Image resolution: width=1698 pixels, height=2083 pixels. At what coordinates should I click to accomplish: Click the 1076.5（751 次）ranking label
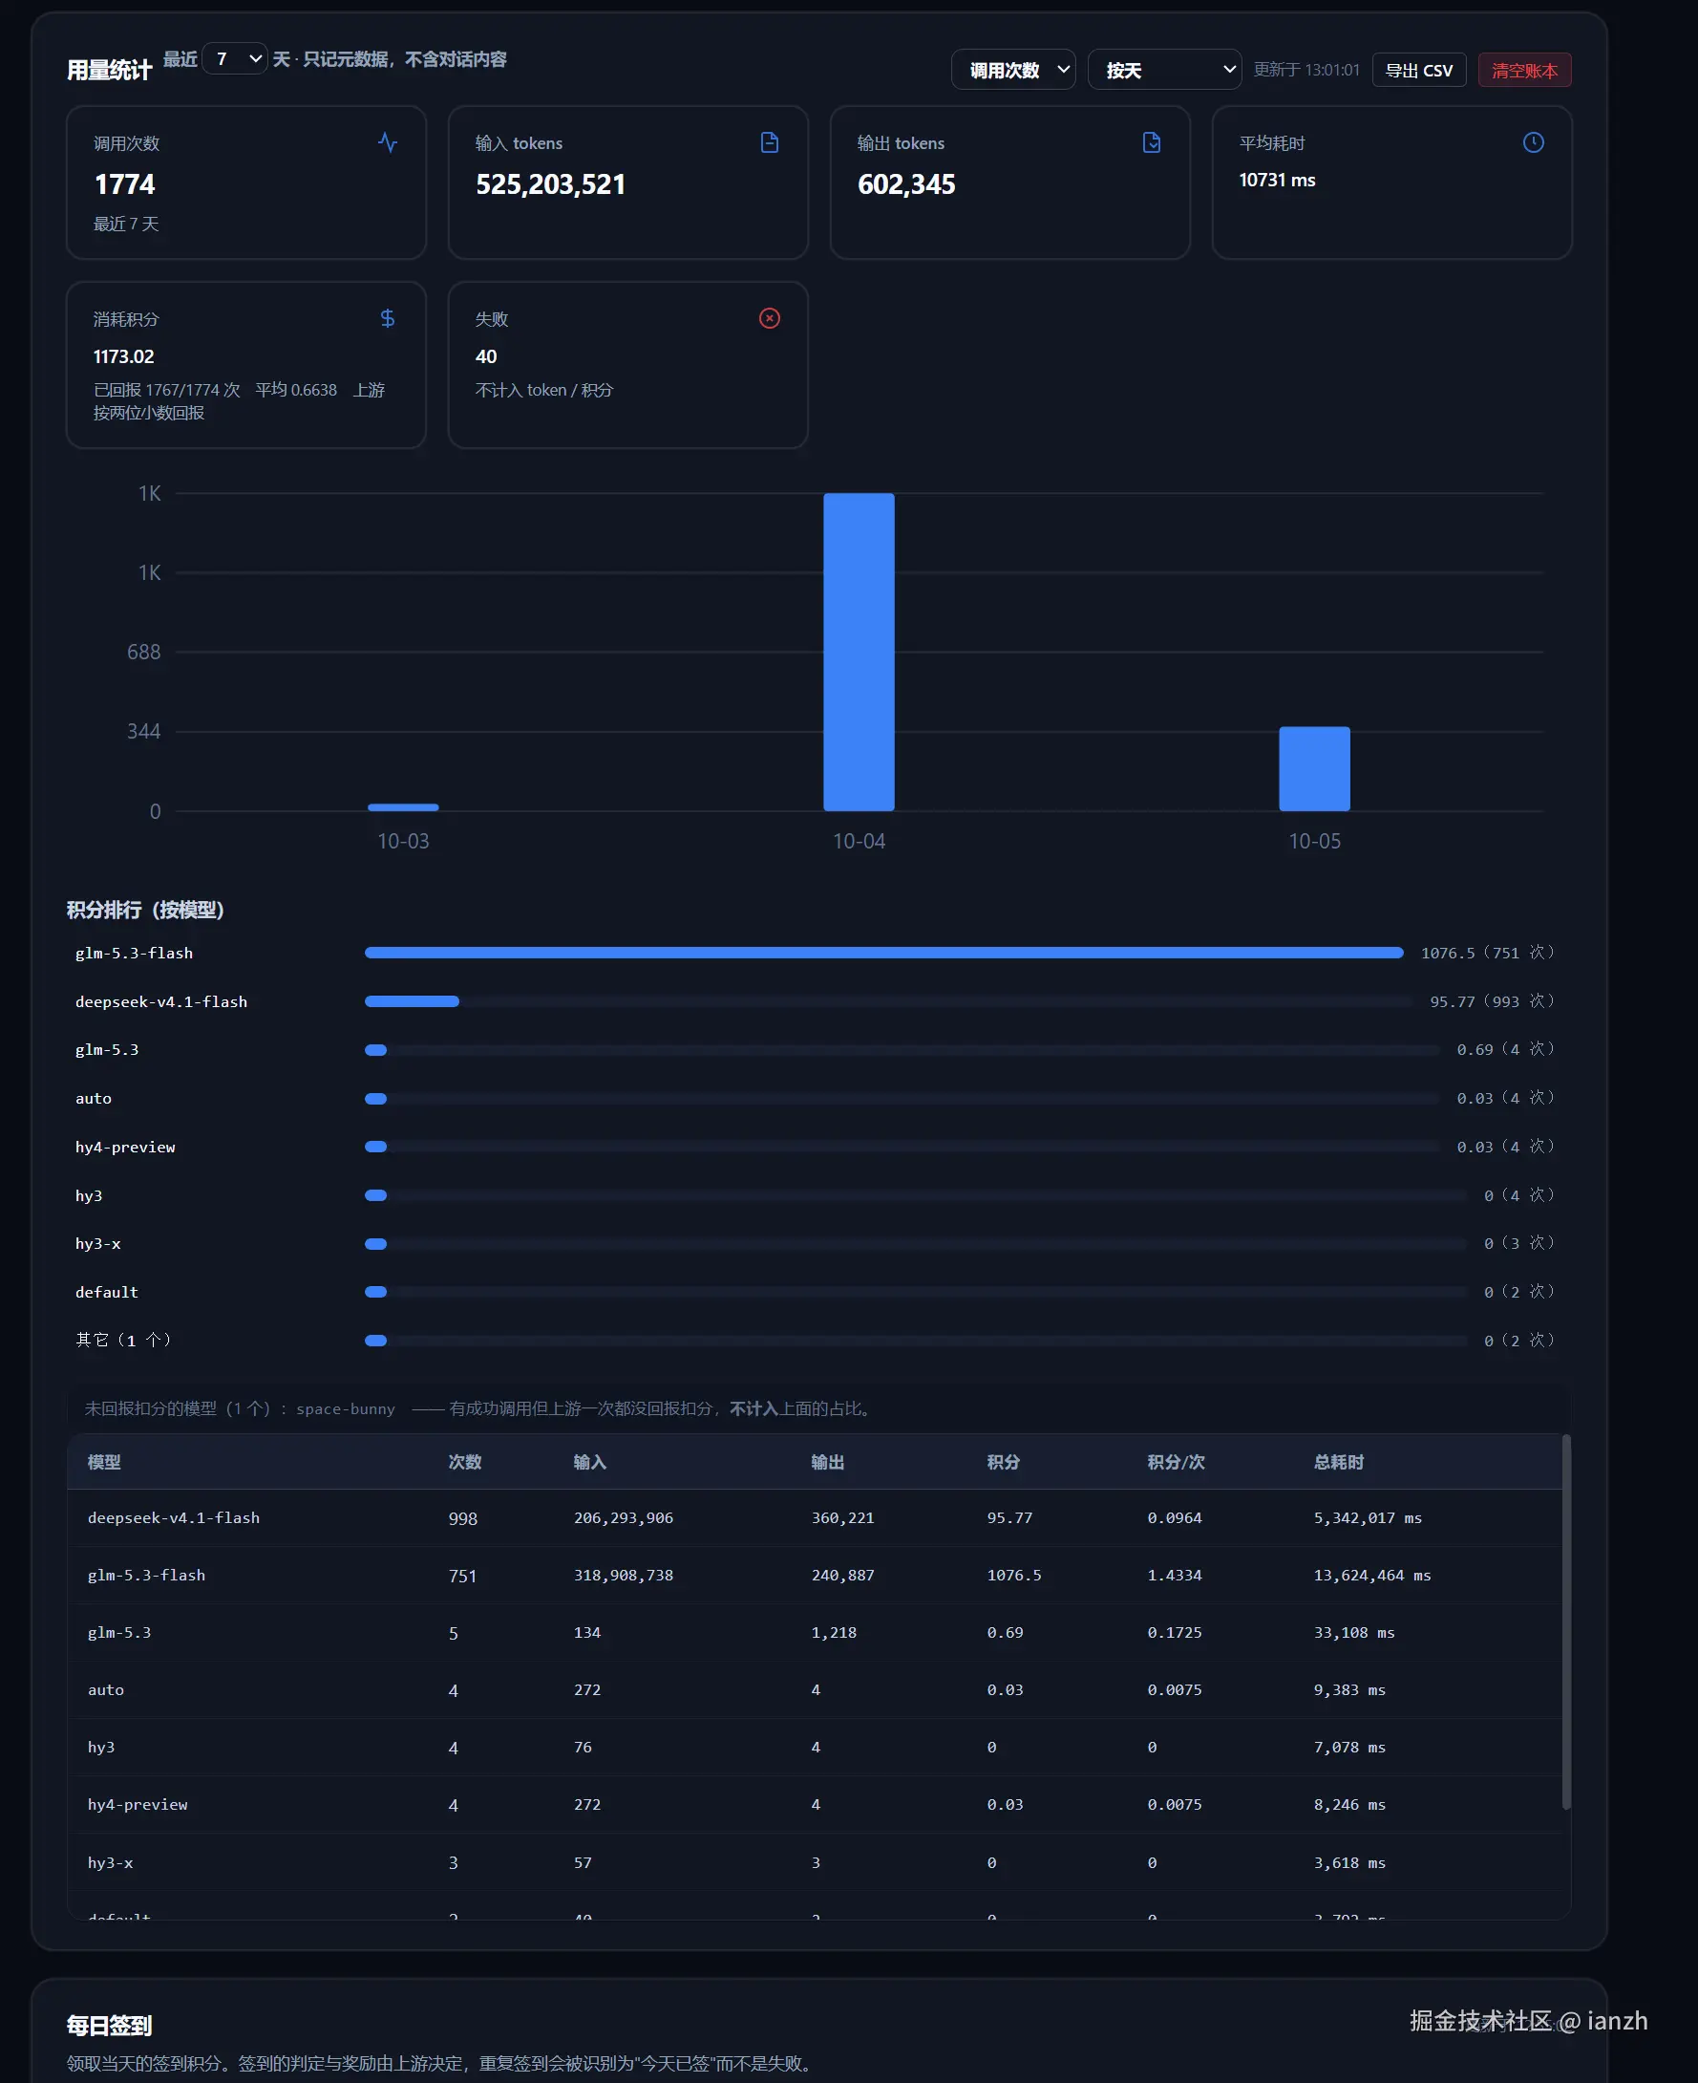1488,953
